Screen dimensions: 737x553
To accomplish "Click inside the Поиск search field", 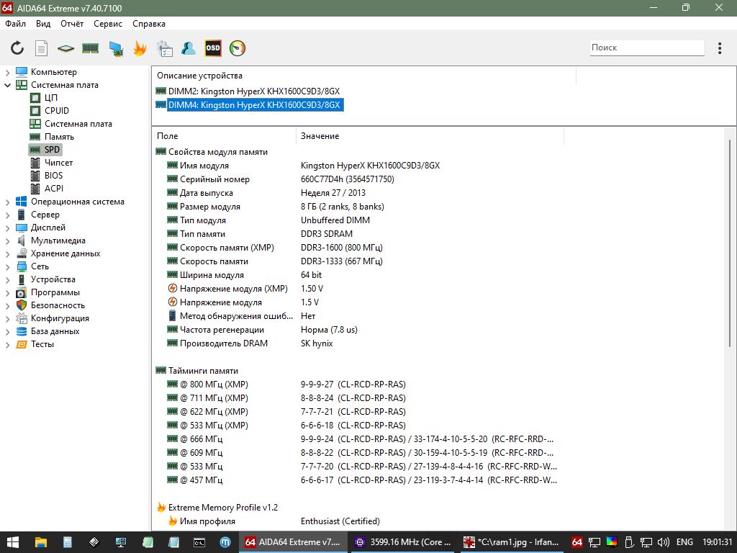I will (x=647, y=48).
